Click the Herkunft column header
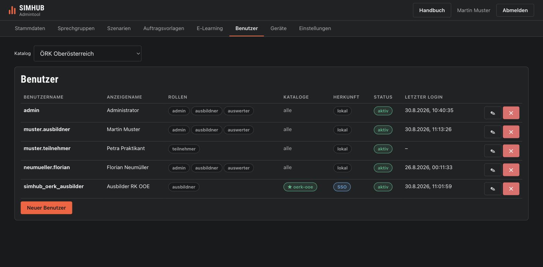This screenshot has height=267, width=543. tap(346, 97)
